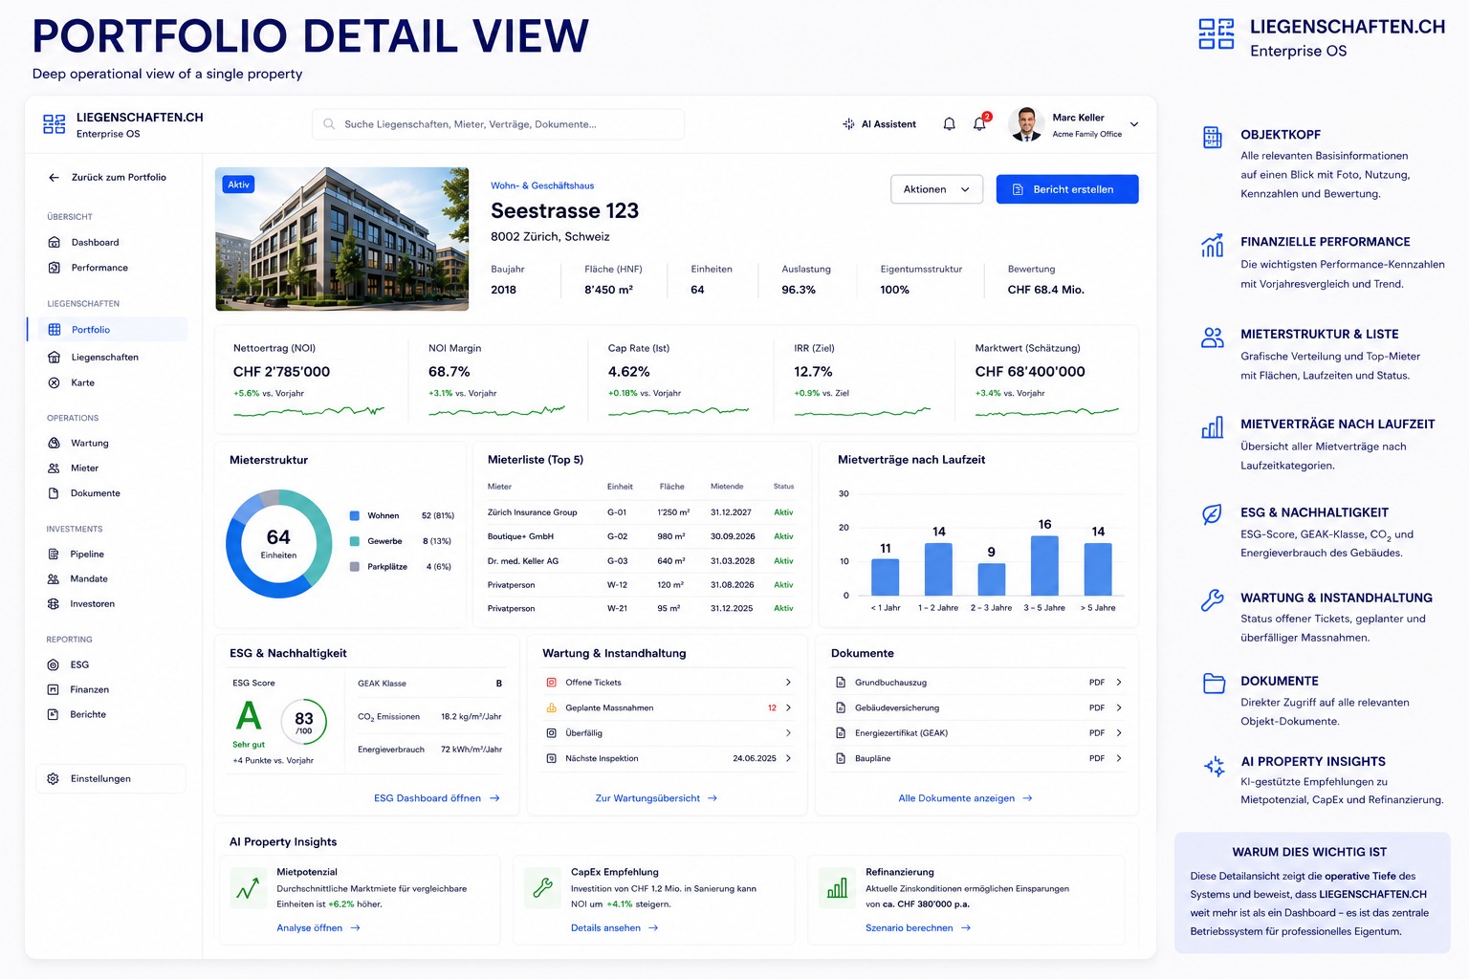Click the Parkplätze gray legend swatch
The height and width of the screenshot is (979, 1469).
pyautogui.click(x=355, y=567)
